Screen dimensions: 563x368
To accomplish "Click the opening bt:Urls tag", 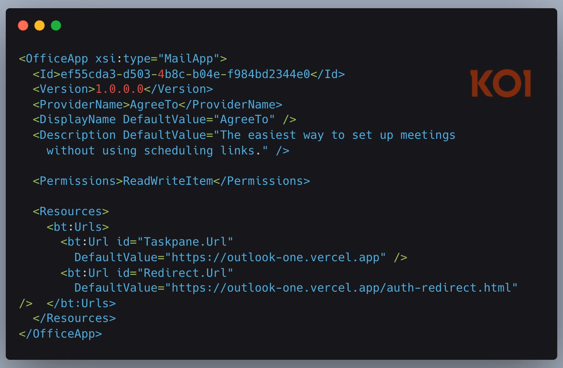I will pos(78,227).
